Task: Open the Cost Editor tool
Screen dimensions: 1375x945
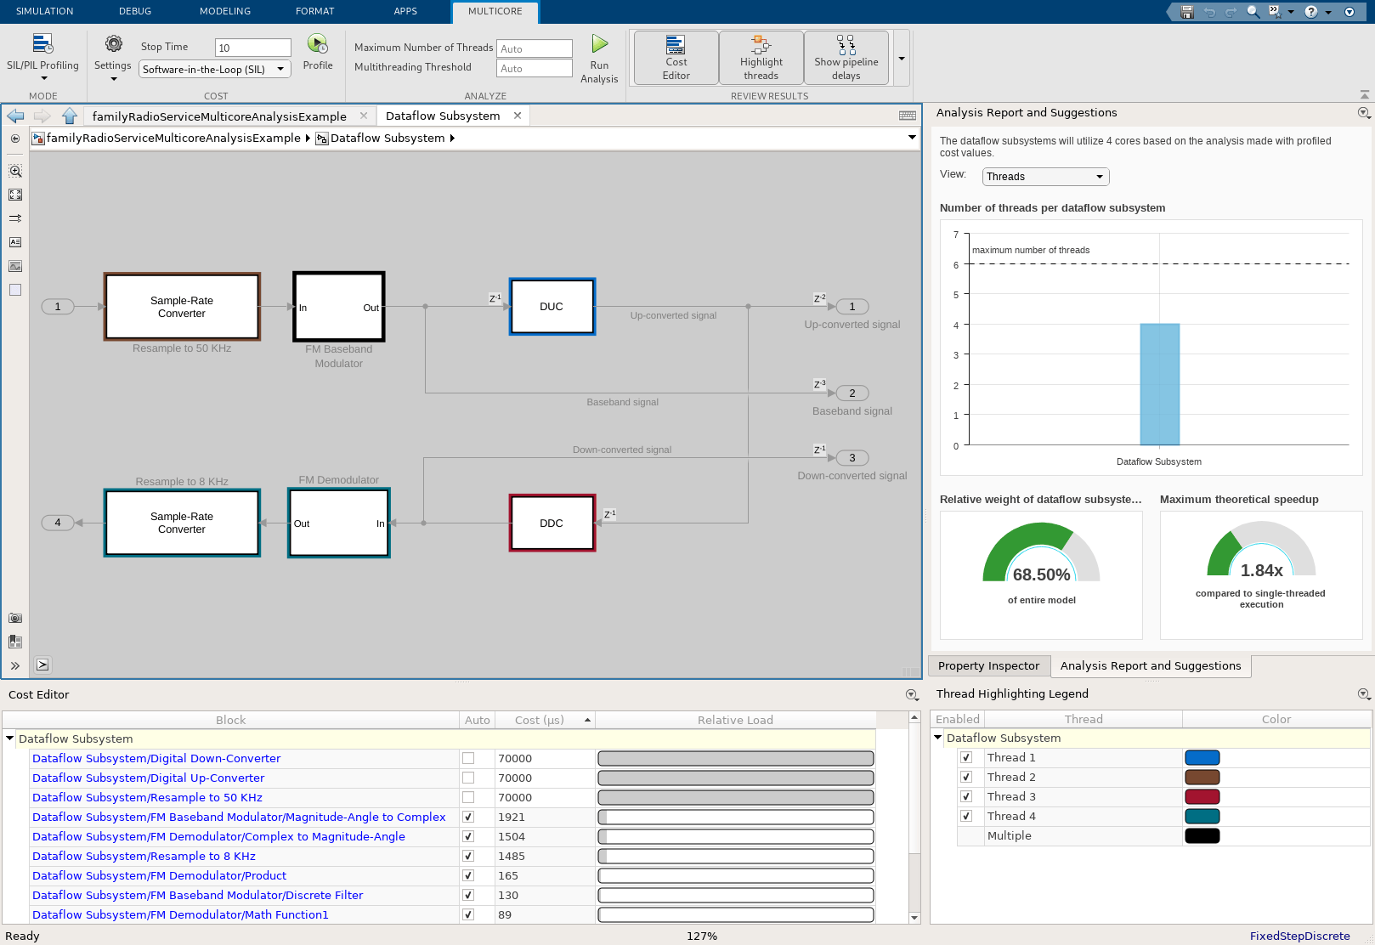Action: pos(676,58)
